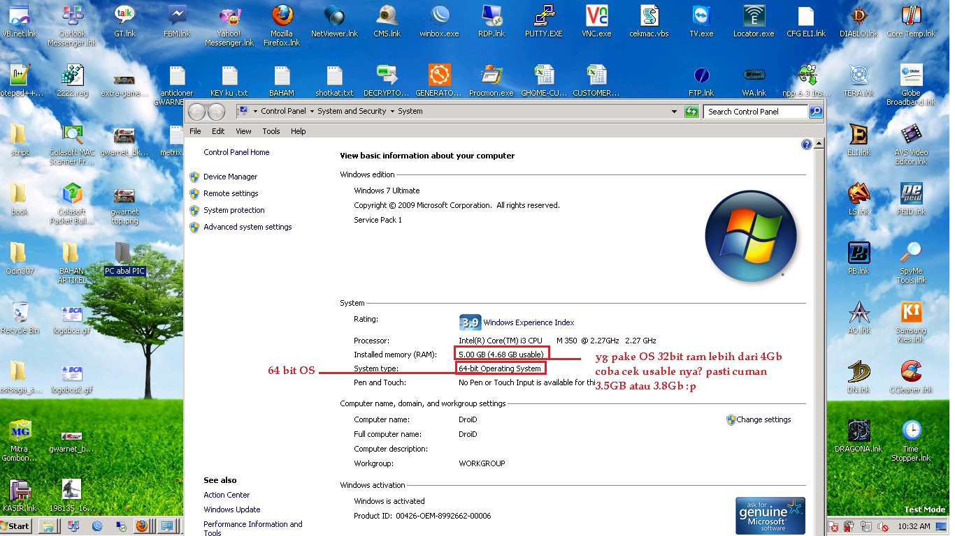Click the Start button
This screenshot has width=955, height=536.
[x=17, y=526]
